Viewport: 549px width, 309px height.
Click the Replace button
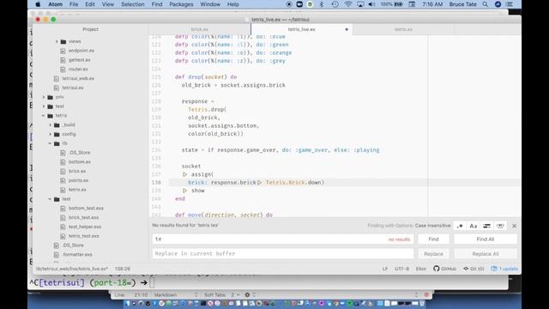pos(433,254)
